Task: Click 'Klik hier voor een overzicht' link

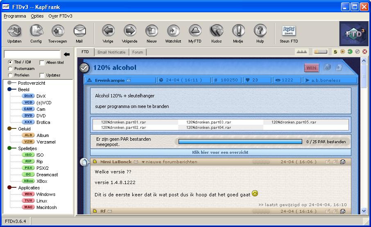Action: pyautogui.click(x=220, y=153)
